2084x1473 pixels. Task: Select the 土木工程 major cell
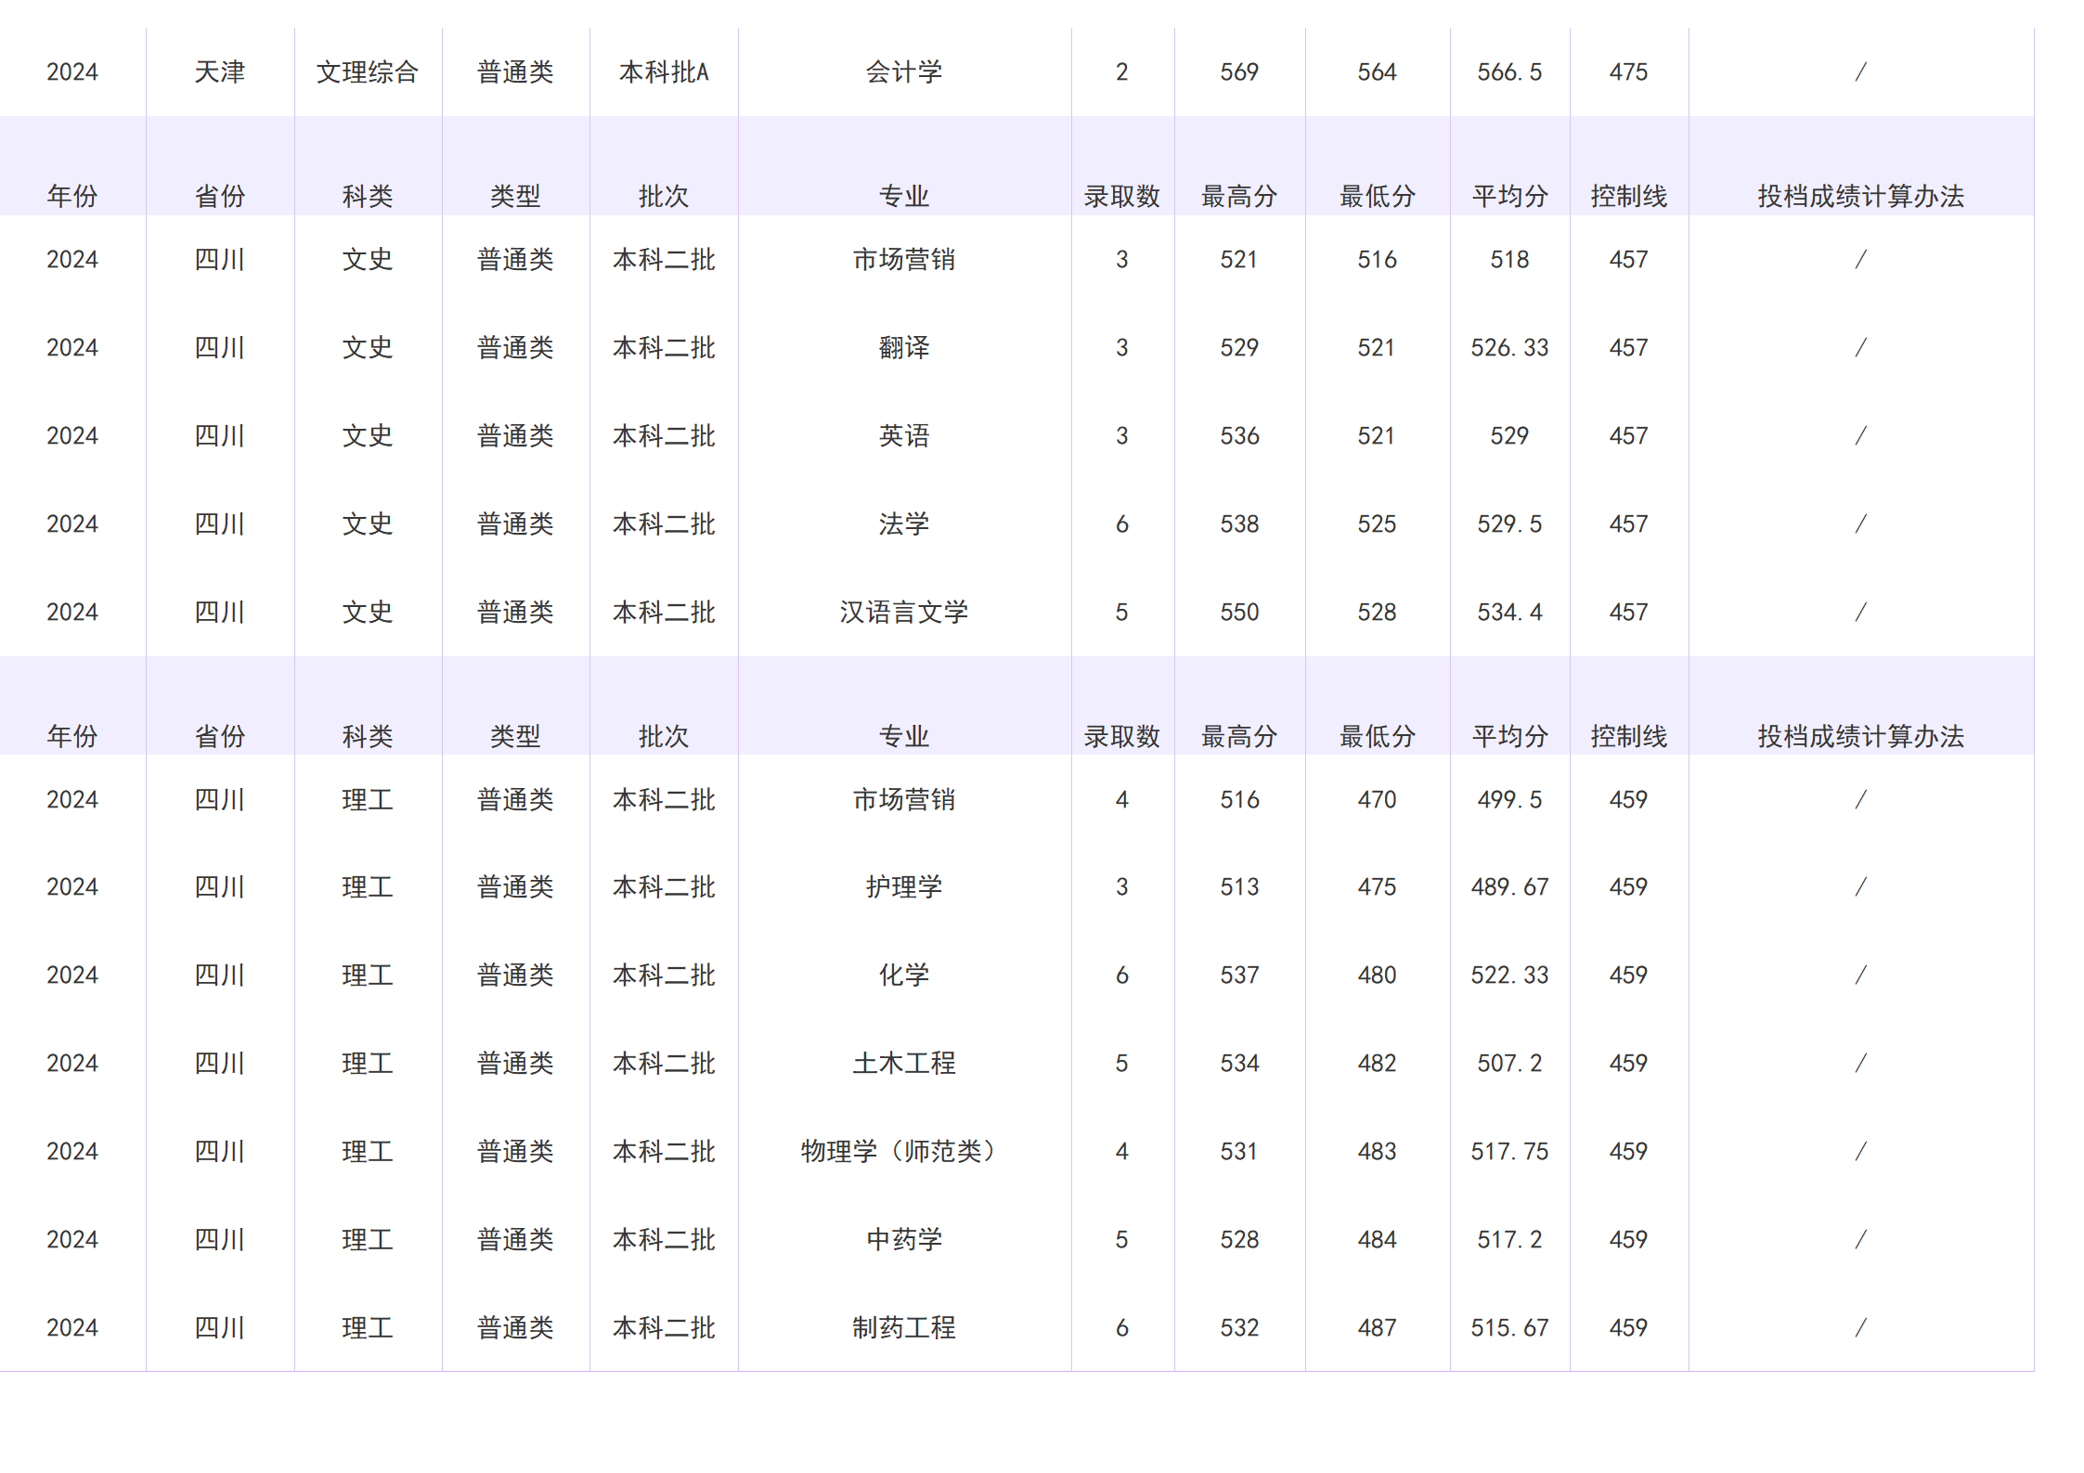905,1063
